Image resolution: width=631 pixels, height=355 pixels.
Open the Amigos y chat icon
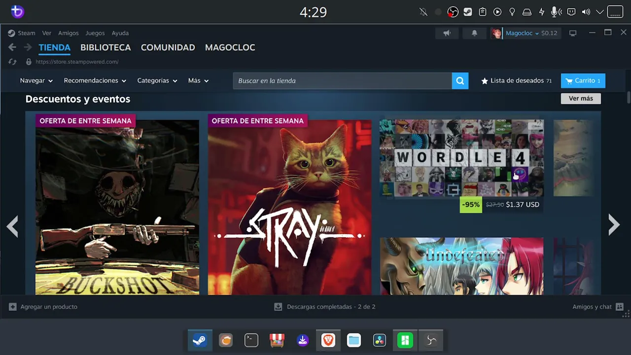620,307
